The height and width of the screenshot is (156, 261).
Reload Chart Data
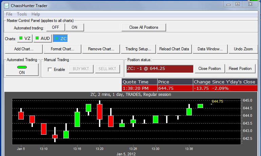coord(174,49)
